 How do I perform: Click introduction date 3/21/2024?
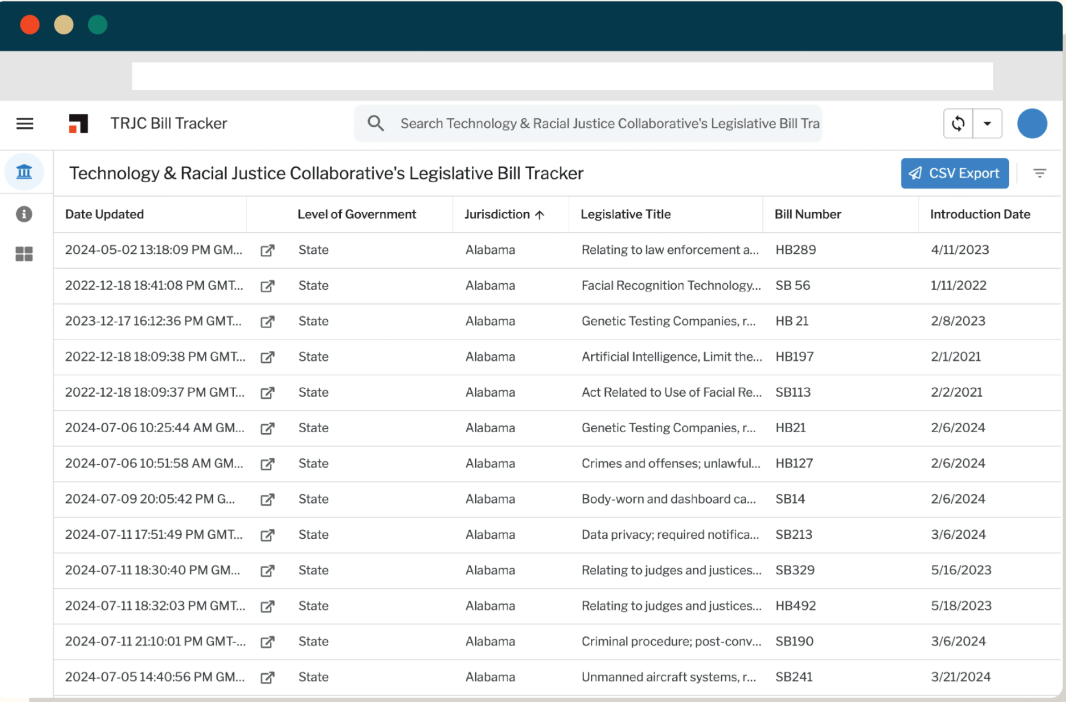961,677
